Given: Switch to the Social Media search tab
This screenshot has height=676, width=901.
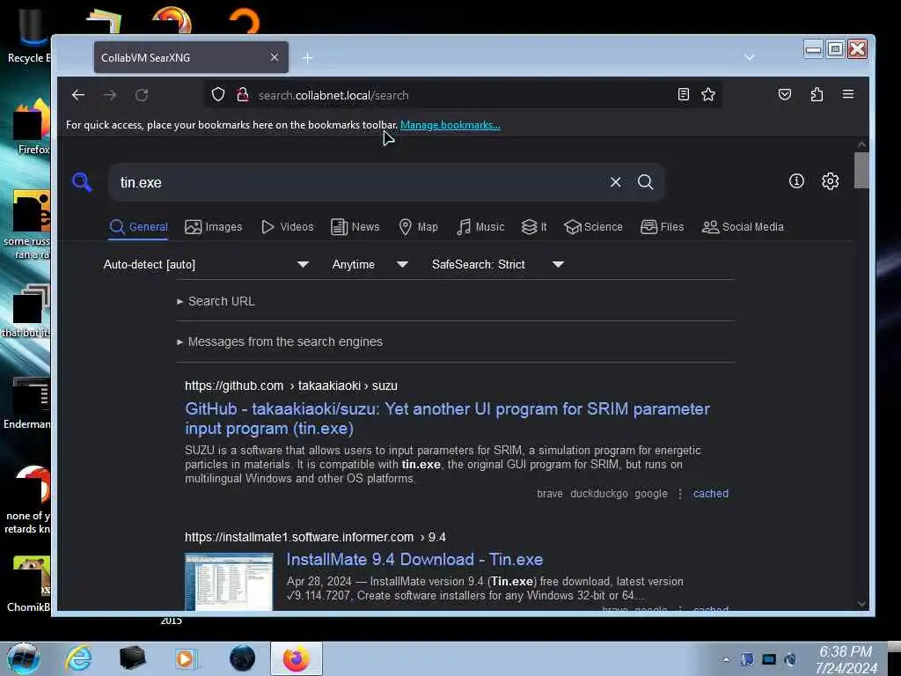Looking at the screenshot, I should pos(743,226).
